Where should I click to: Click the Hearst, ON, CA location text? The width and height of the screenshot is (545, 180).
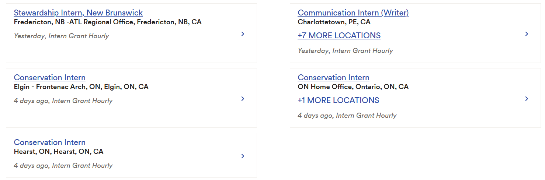point(58,152)
